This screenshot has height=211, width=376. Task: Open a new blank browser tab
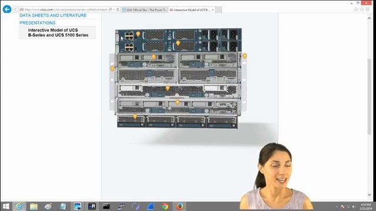(219, 10)
